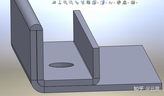Click the View Settings monitor icon

(x=133, y=2)
